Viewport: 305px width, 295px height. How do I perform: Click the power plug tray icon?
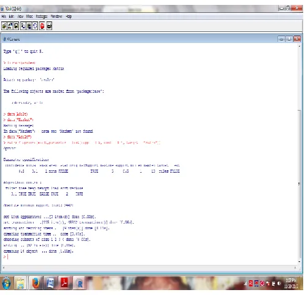click(274, 283)
